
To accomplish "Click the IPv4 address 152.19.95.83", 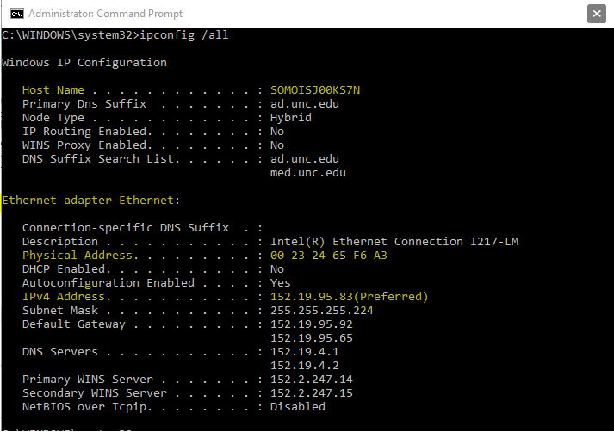I will coord(312,297).
